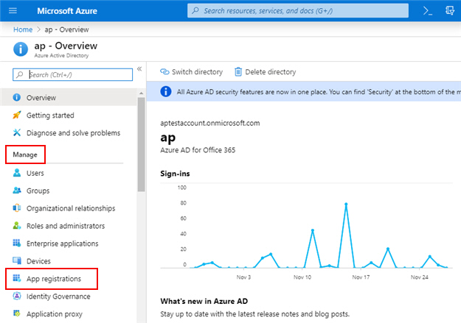Focus the global search resources field
This screenshot has height=323, width=461.
(x=298, y=10)
